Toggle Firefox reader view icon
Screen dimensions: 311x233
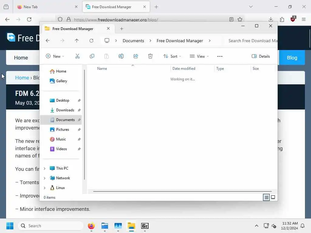[231, 19]
